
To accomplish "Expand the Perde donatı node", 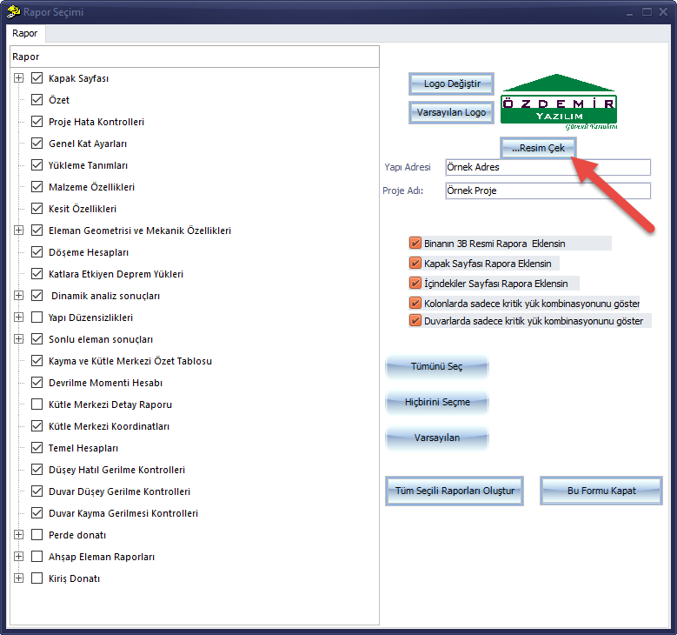I will 18,535.
